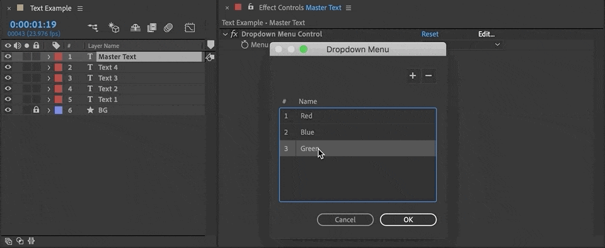
Task: Confirm with OK in Dropdown Menu dialog
Action: coord(408,220)
